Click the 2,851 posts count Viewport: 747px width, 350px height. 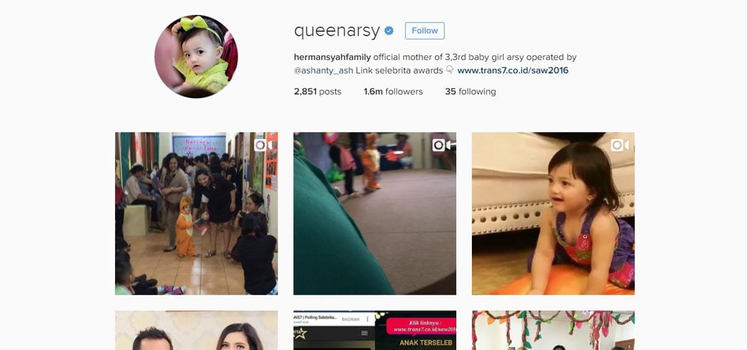tap(317, 92)
